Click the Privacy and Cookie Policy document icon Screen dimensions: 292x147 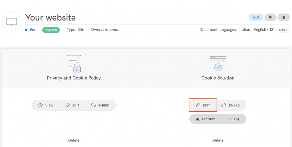74,63
